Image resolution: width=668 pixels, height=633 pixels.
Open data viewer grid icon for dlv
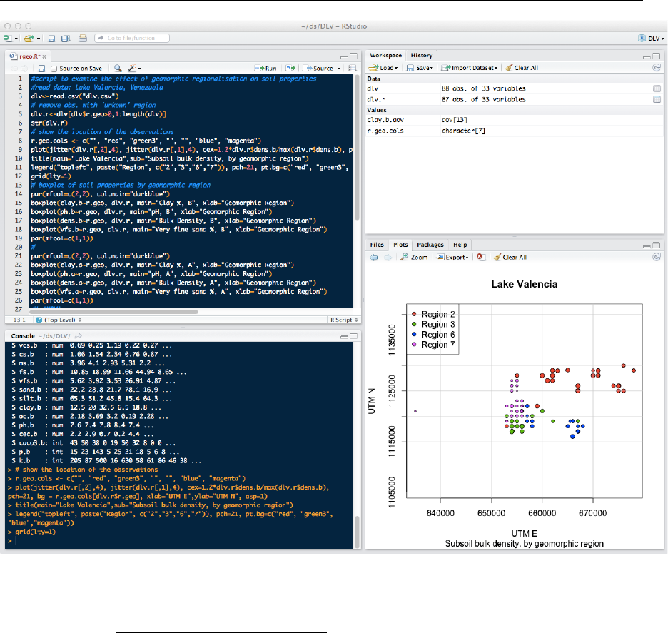tap(656, 88)
